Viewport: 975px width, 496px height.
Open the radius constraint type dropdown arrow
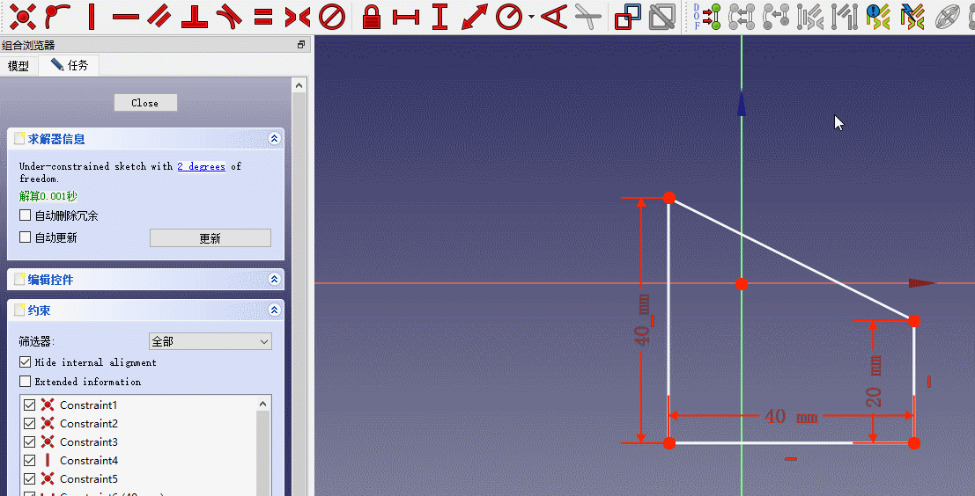pyautogui.click(x=532, y=17)
